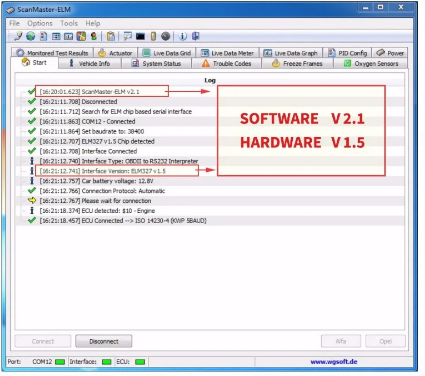
Task: Click the green Interface status indicator
Action: [106, 362]
